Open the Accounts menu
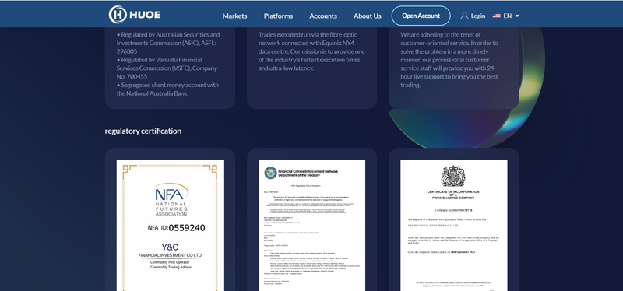The height and width of the screenshot is (291, 623). pos(323,16)
